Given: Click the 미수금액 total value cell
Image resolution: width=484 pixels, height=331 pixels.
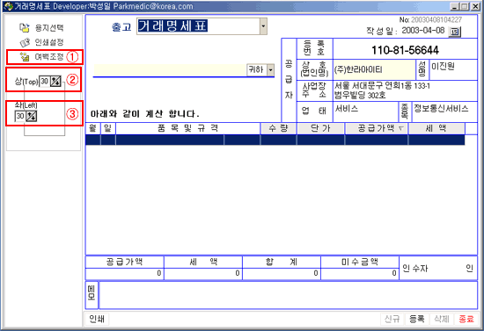Looking at the screenshot, I should tap(360, 273).
